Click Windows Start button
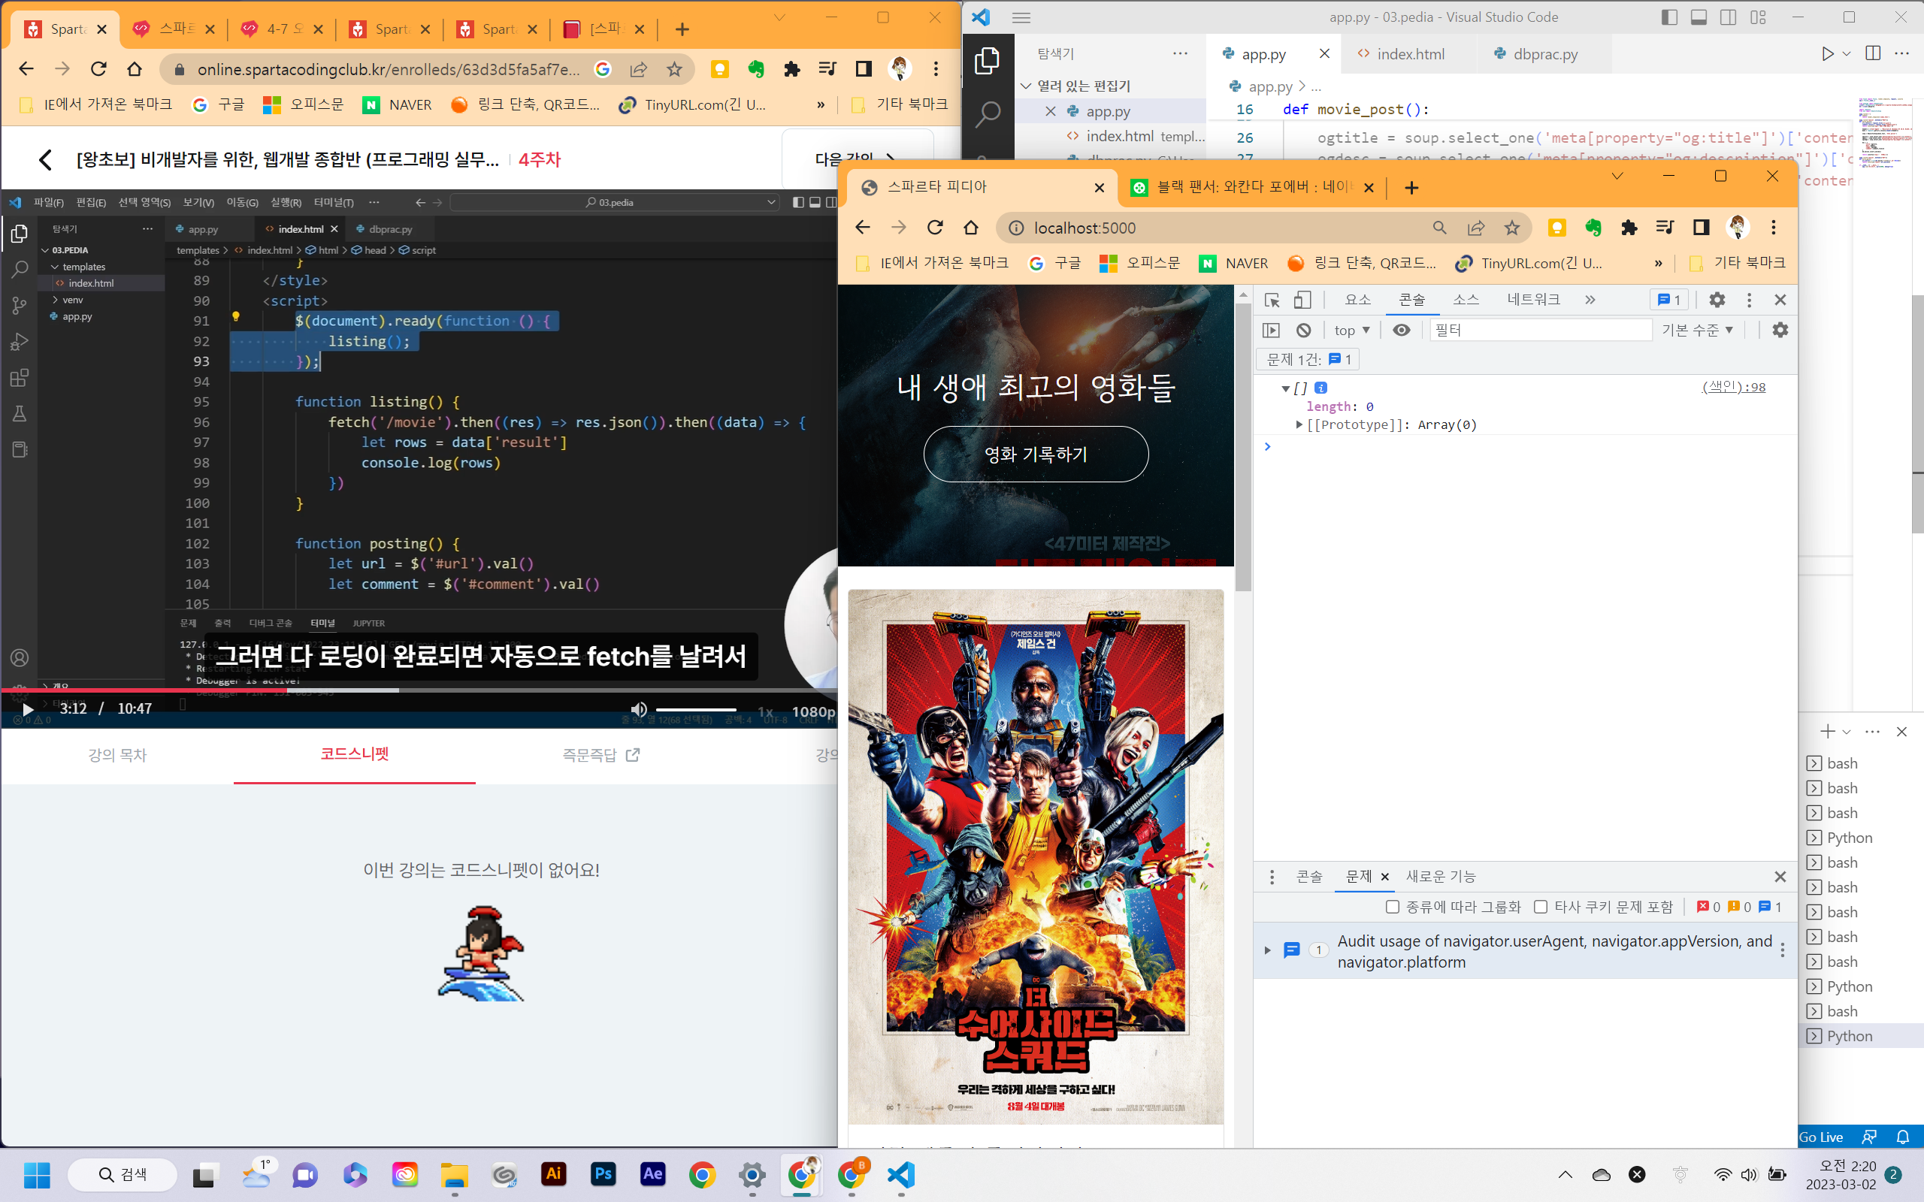The height and width of the screenshot is (1202, 1924). coord(37,1174)
